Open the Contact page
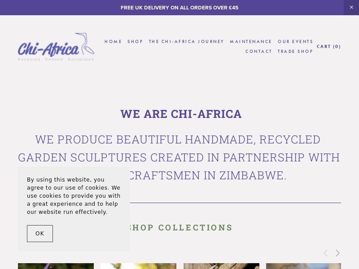Screen dimensions: 359x269 click(x=258, y=52)
